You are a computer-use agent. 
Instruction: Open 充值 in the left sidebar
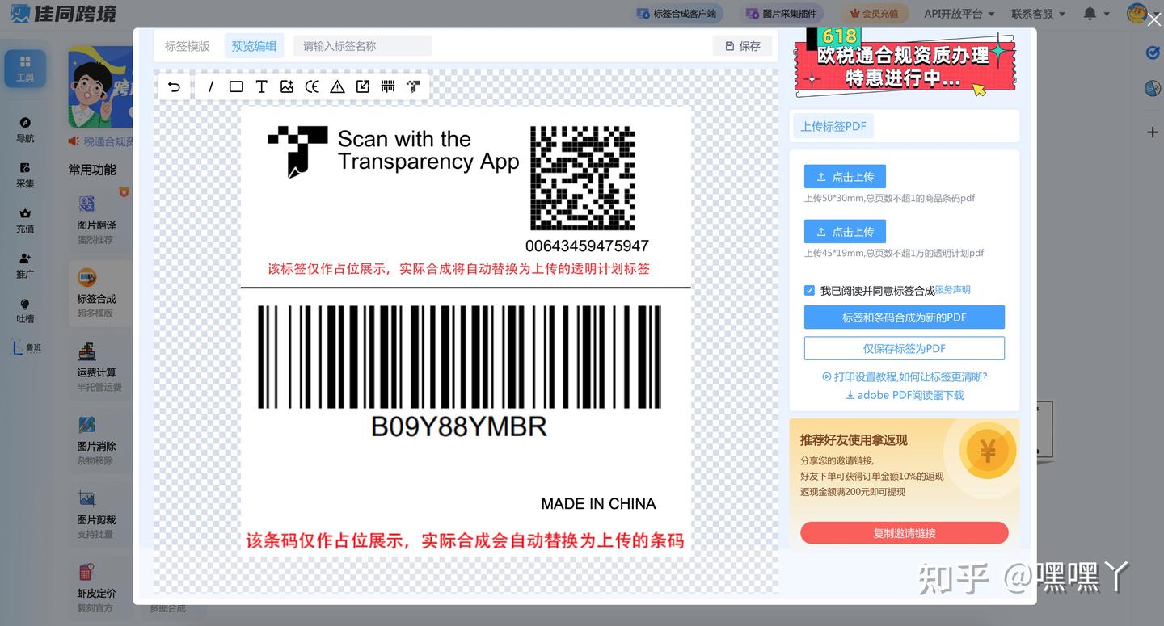pos(25,220)
